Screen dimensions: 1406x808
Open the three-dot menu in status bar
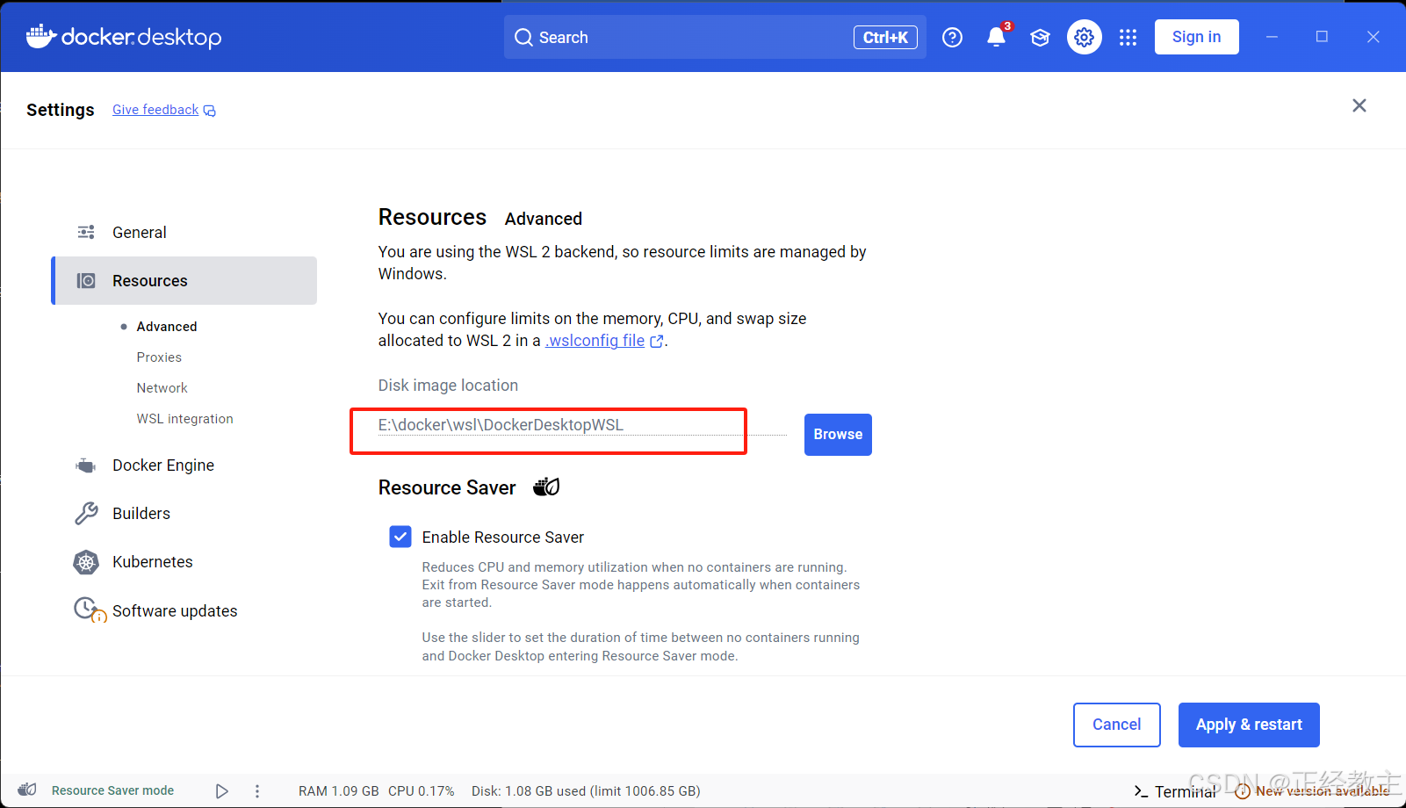coord(257,791)
